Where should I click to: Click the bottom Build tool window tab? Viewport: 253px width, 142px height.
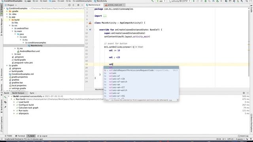[31, 136]
